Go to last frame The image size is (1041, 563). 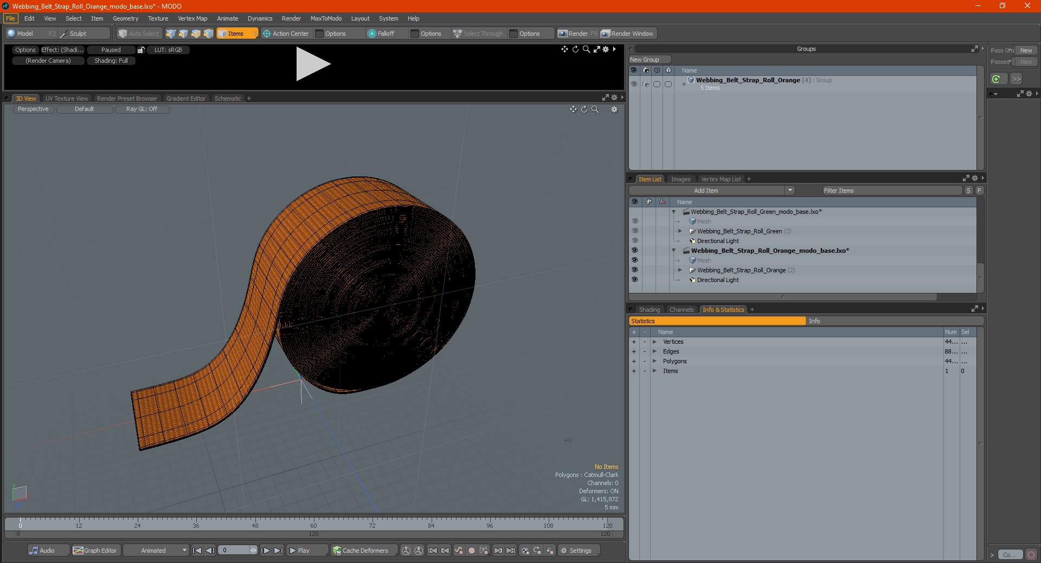click(279, 551)
